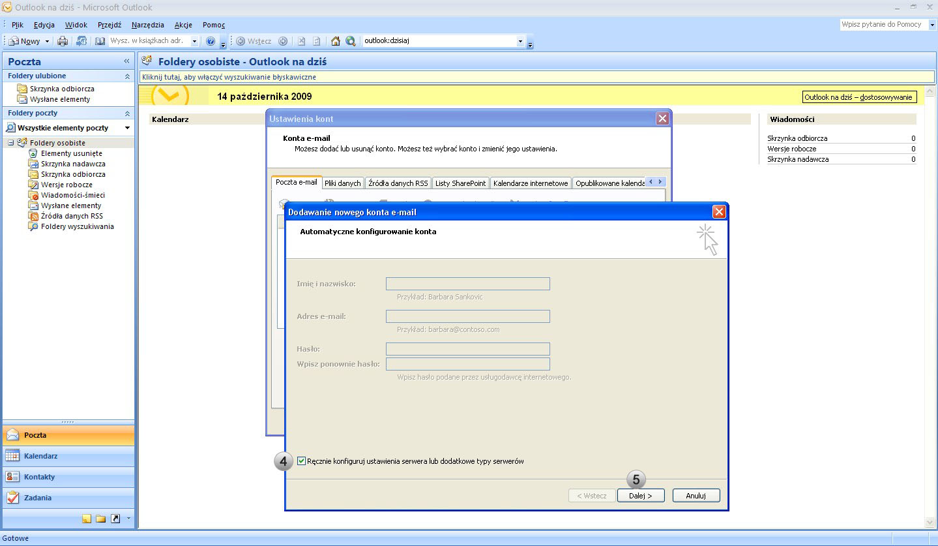Expand the outlook:dzisiaj address dropdown
This screenshot has height=546, width=938.
(x=520, y=41)
